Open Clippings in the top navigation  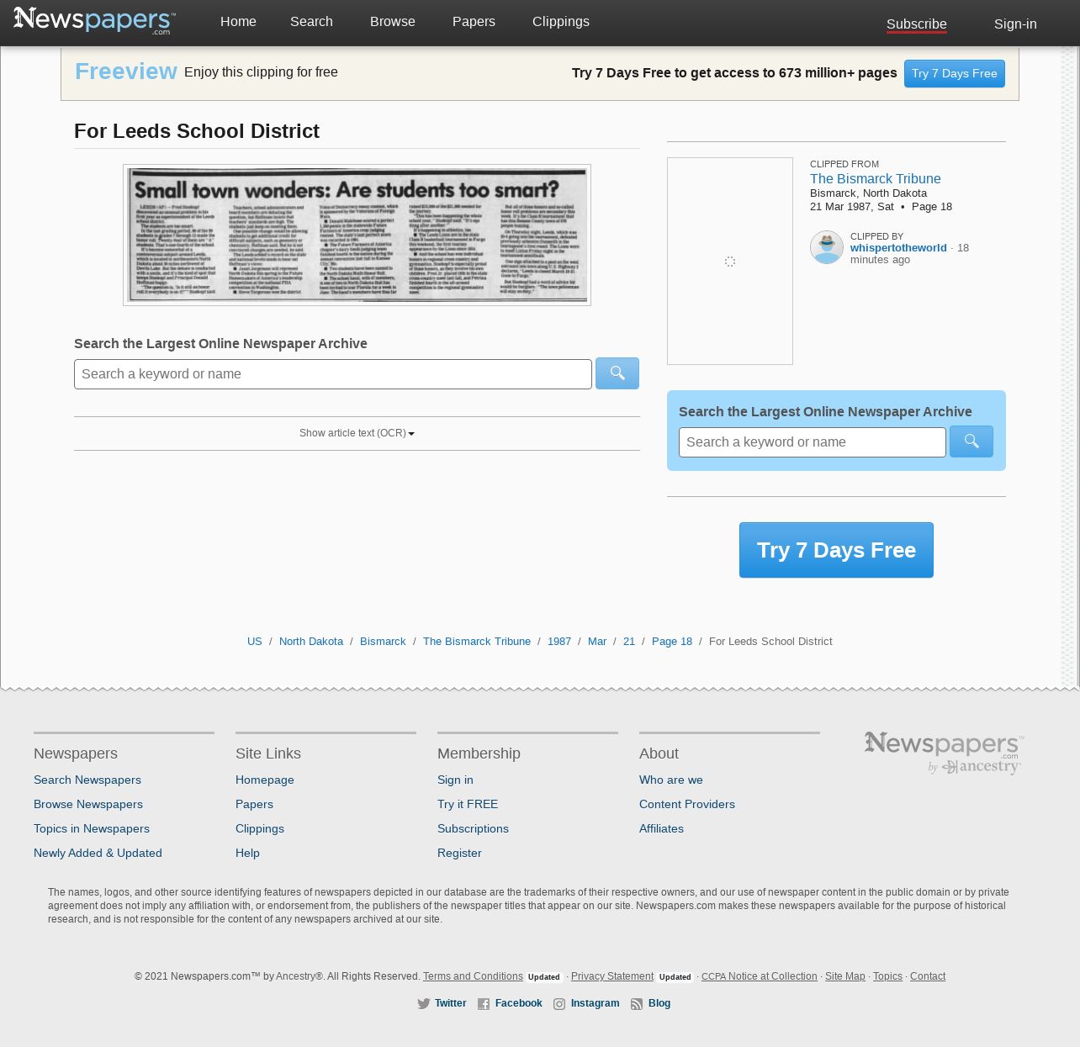coord(561,22)
